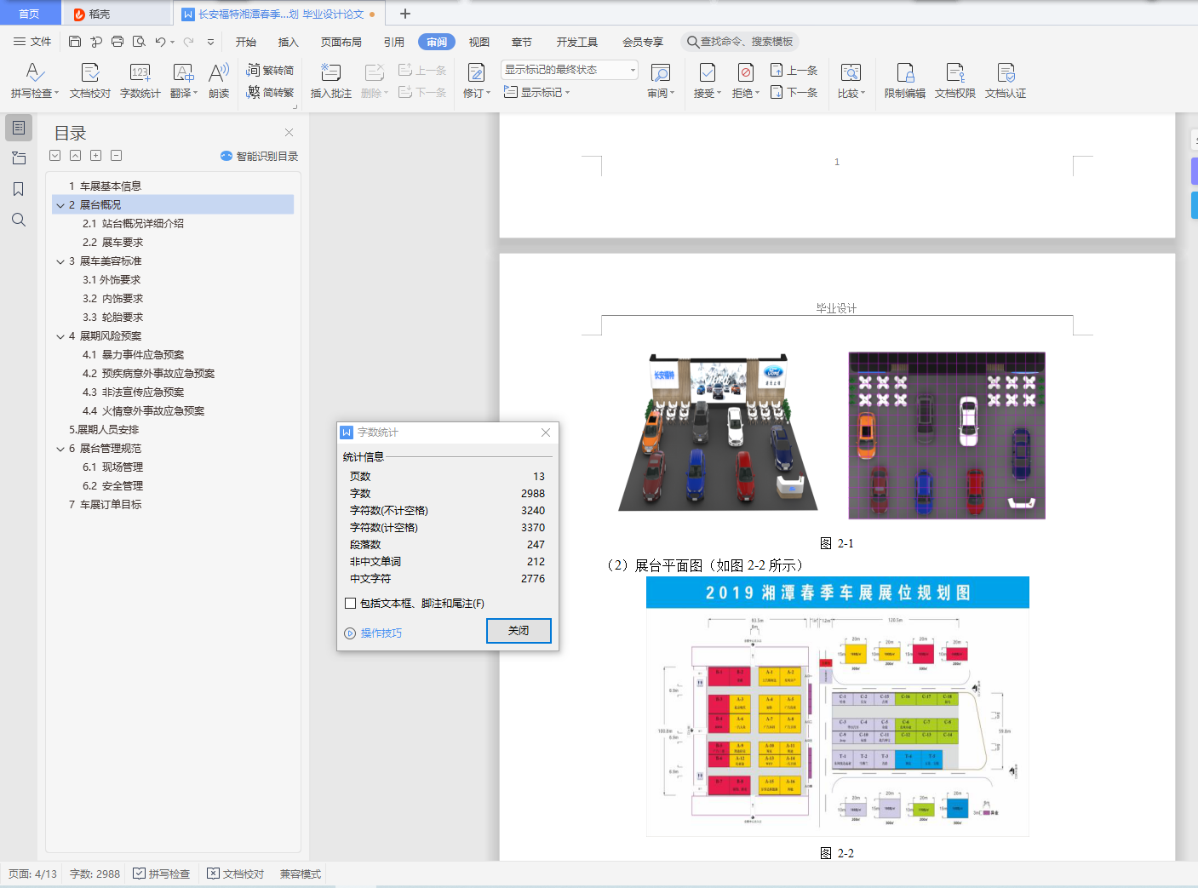The image size is (1198, 888).
Task: Click the 拒绝 reject change icon
Action: pos(745,73)
